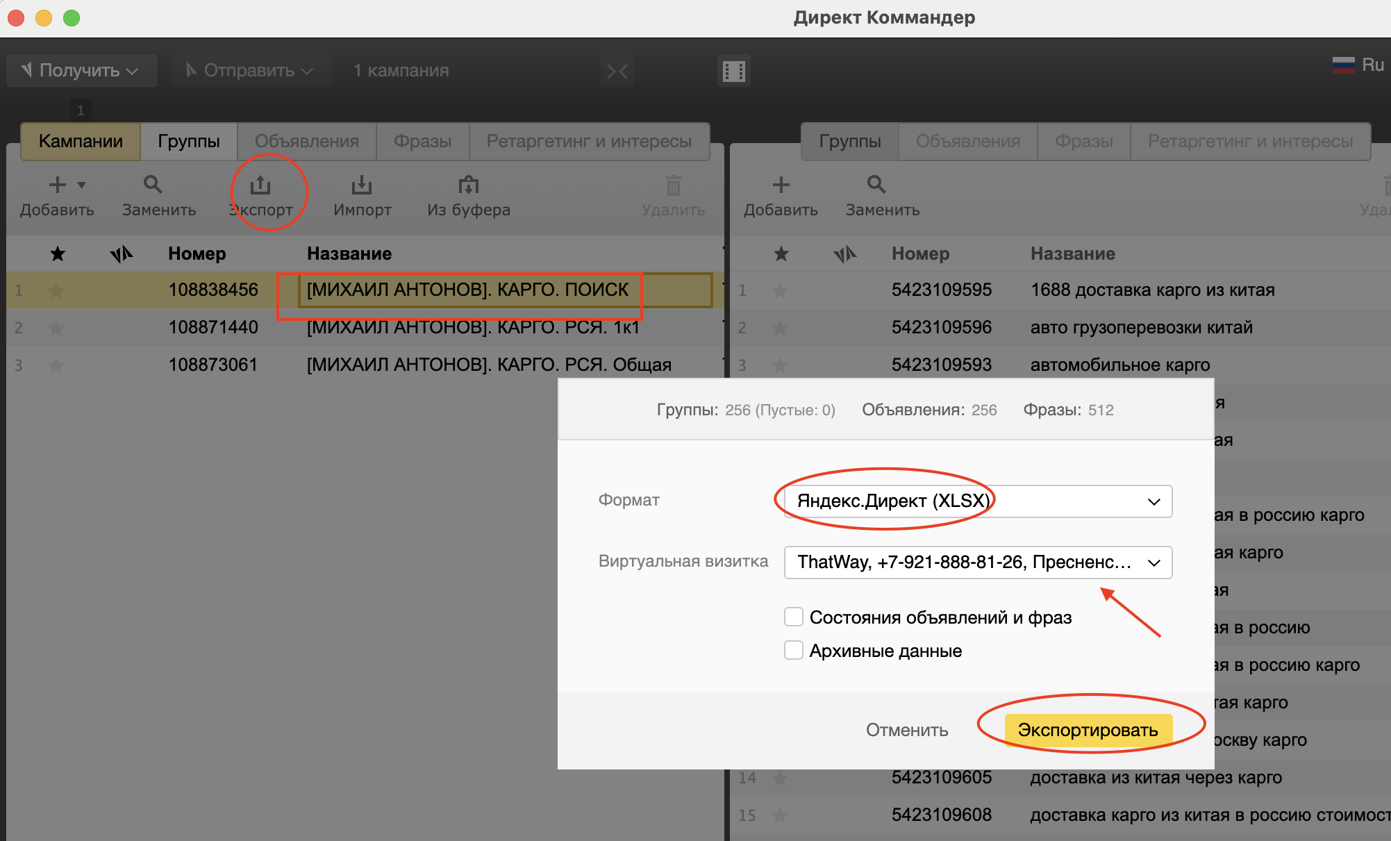Enable Архивные данные checkbox
Viewport: 1391px width, 841px height.
pos(794,650)
